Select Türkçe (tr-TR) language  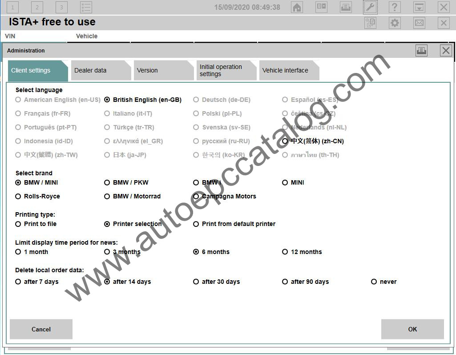coord(129,127)
